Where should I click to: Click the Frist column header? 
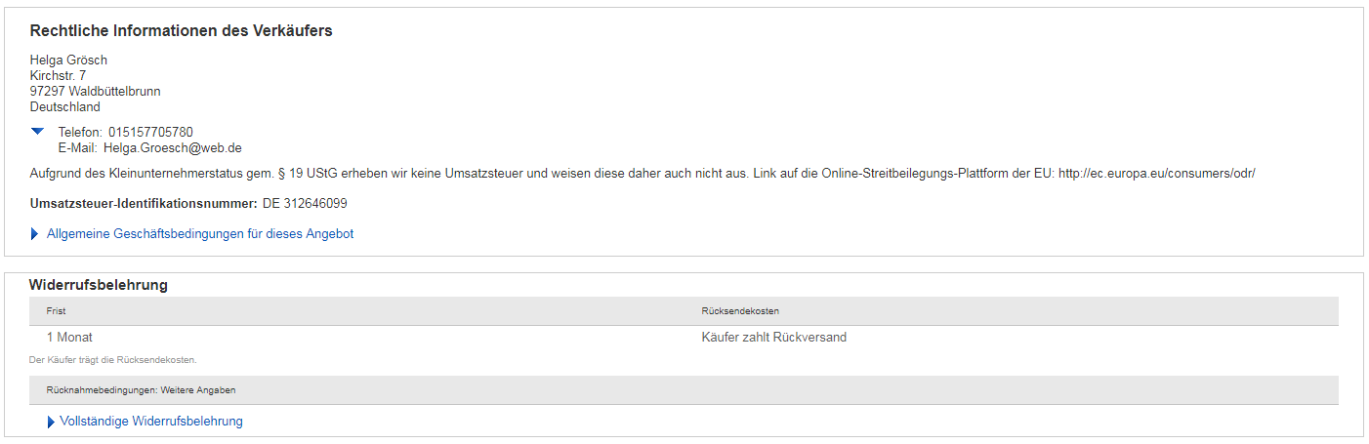56,311
